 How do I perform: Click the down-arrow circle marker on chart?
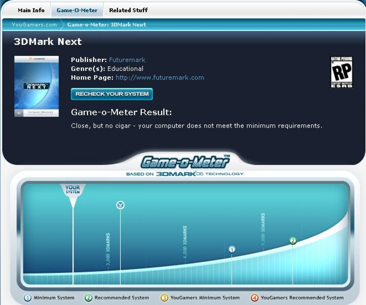[120, 205]
